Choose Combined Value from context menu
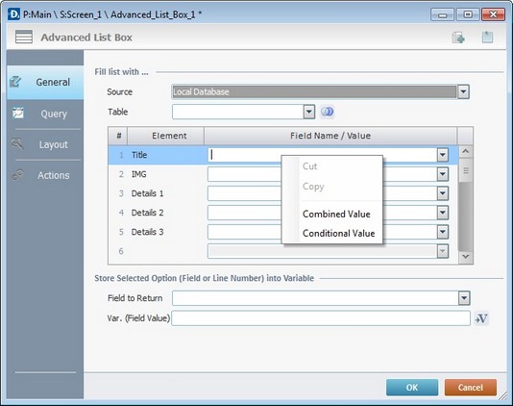 pyautogui.click(x=336, y=214)
